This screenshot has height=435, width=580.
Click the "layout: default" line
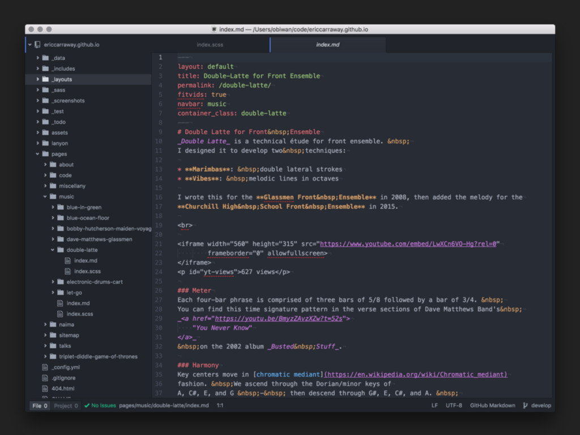click(206, 67)
